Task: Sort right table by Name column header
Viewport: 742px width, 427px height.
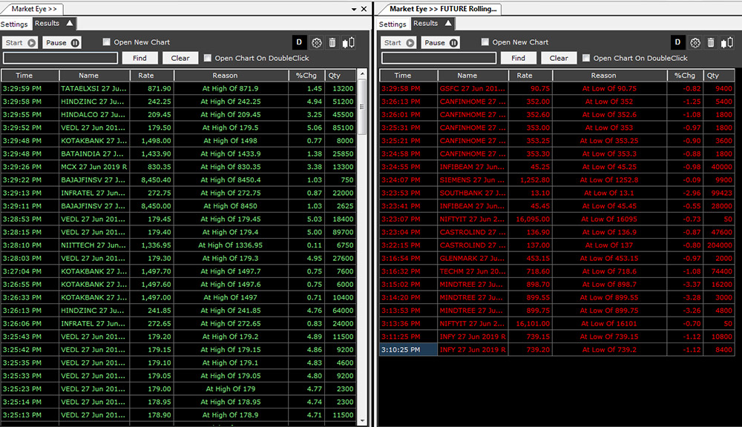Action: click(x=473, y=75)
